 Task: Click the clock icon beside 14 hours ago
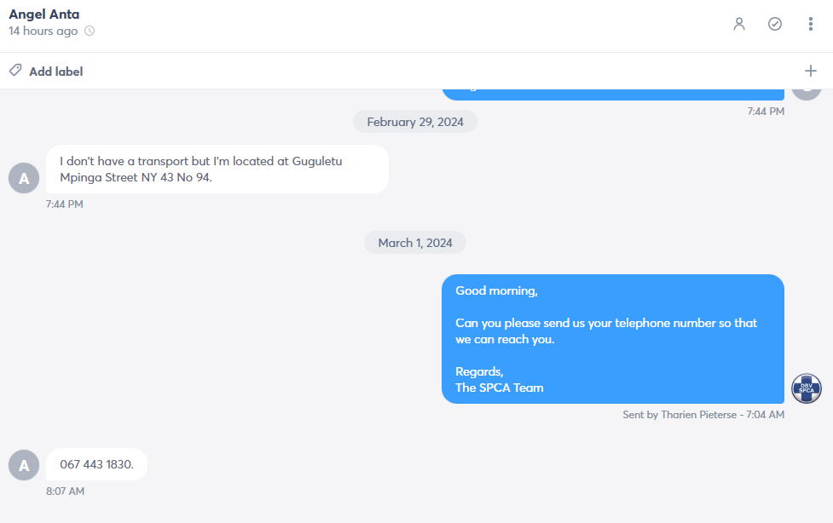[90, 31]
